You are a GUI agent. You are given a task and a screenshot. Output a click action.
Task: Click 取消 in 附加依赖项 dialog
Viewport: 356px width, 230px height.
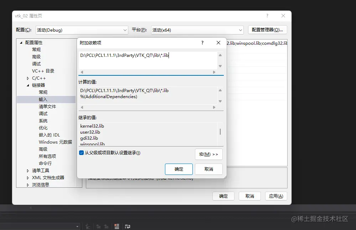pos(209,169)
